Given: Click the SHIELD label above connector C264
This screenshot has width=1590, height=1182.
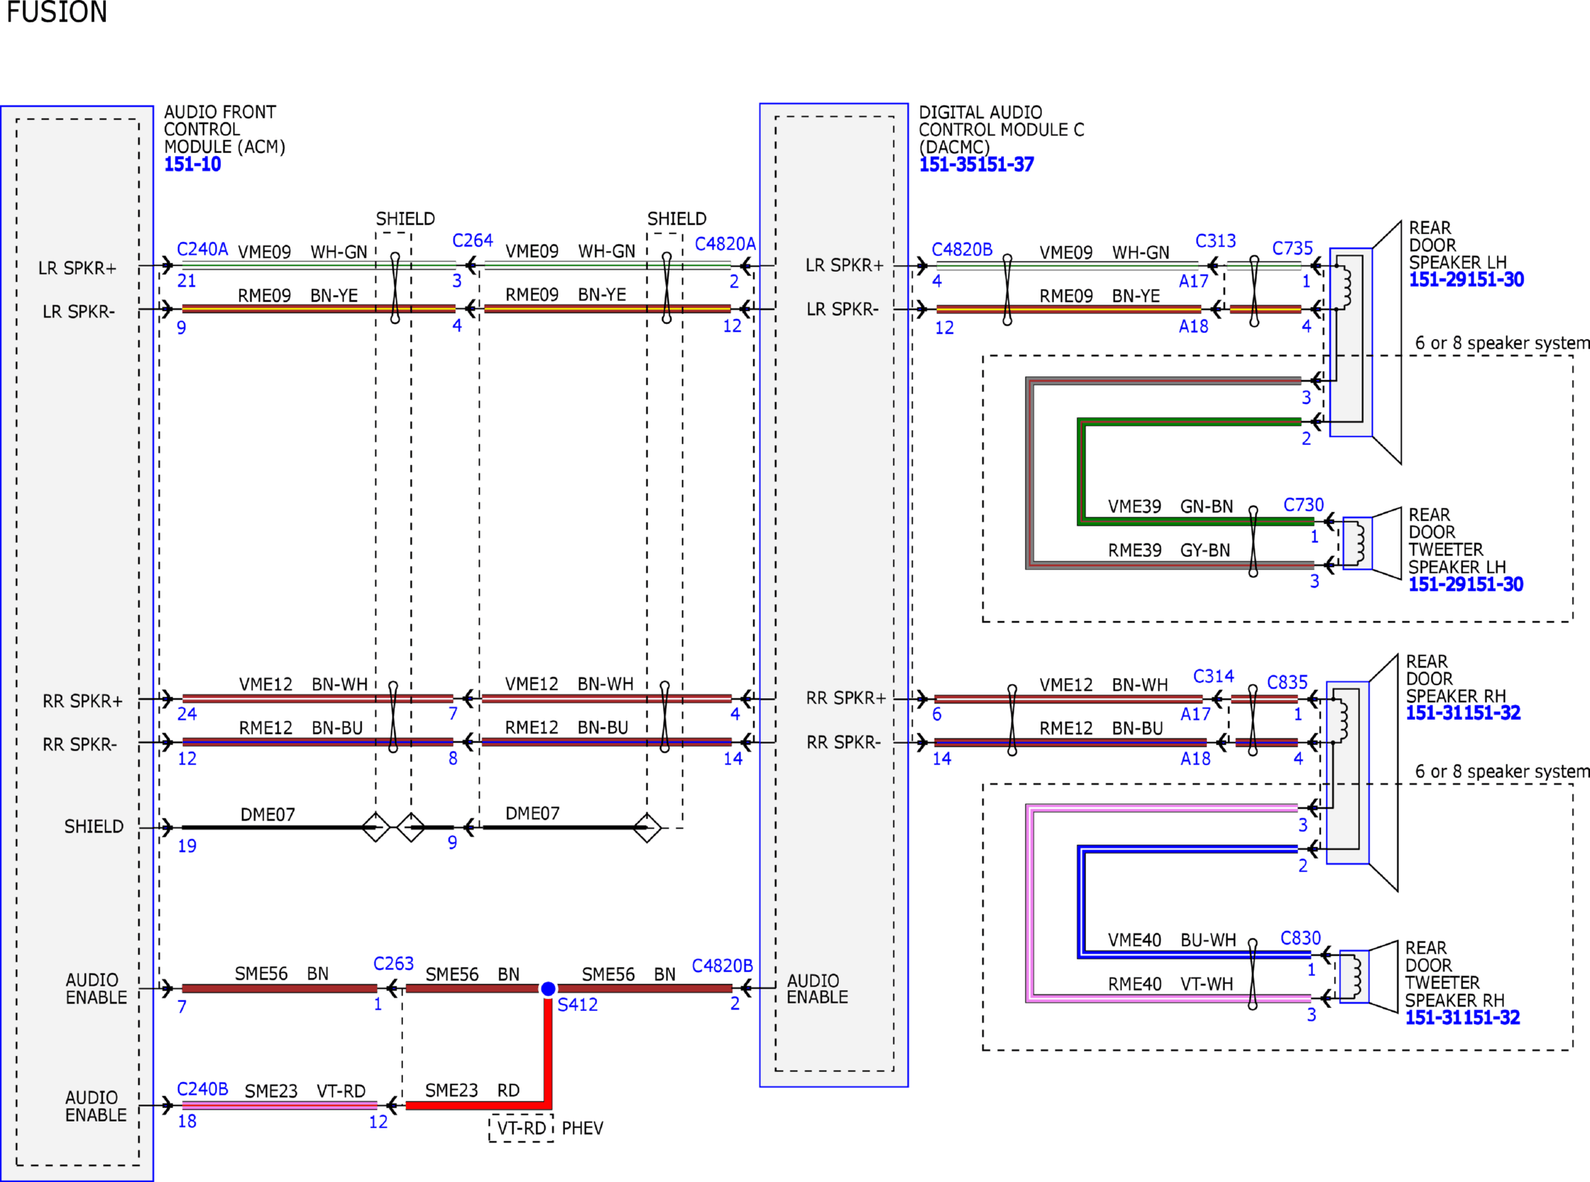Looking at the screenshot, I should [405, 219].
